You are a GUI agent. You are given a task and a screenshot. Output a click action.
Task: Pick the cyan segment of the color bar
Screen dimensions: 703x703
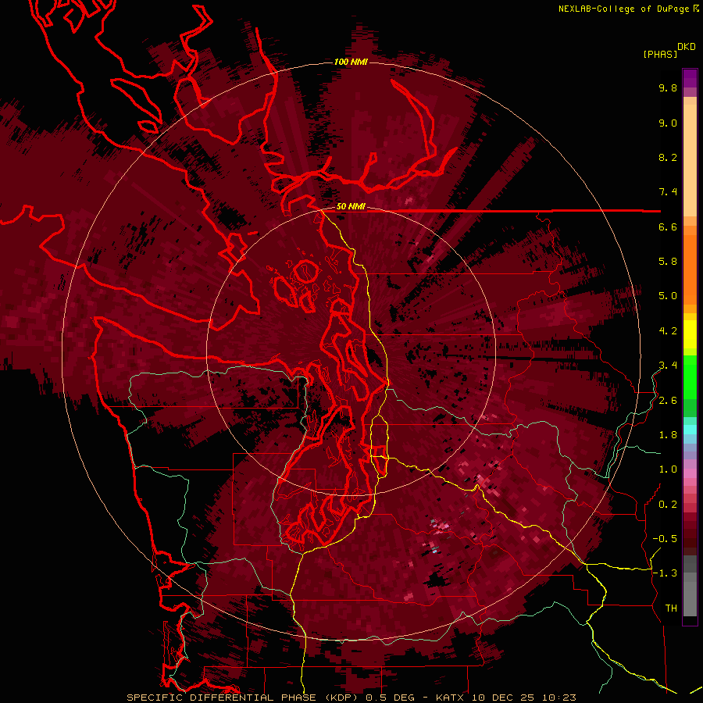pos(690,430)
